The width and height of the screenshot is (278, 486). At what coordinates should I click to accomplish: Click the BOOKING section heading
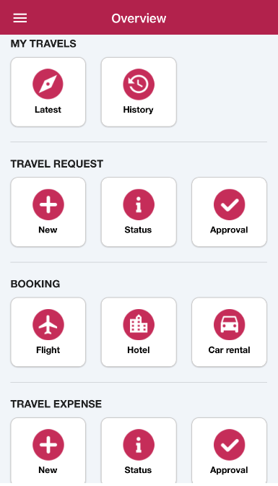coord(35,284)
